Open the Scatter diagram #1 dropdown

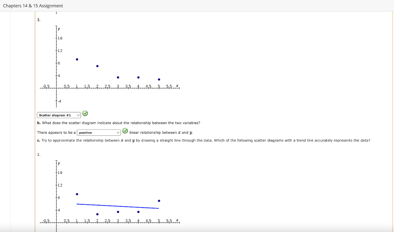tap(59, 115)
